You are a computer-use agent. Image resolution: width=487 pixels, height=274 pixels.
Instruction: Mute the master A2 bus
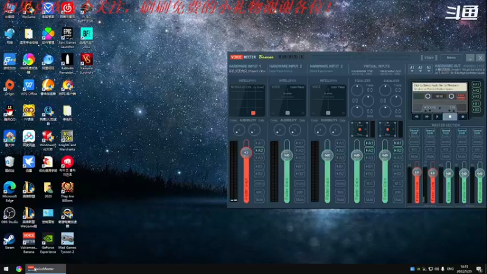pyautogui.click(x=430, y=156)
